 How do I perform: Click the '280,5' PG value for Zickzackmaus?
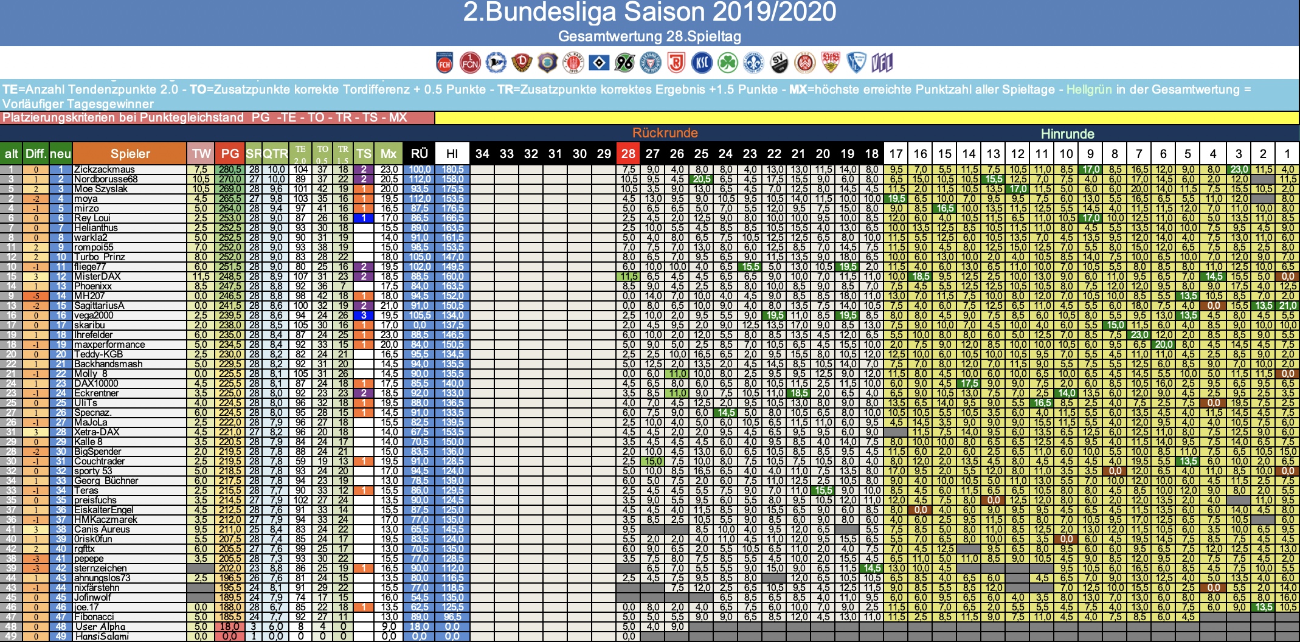[230, 170]
